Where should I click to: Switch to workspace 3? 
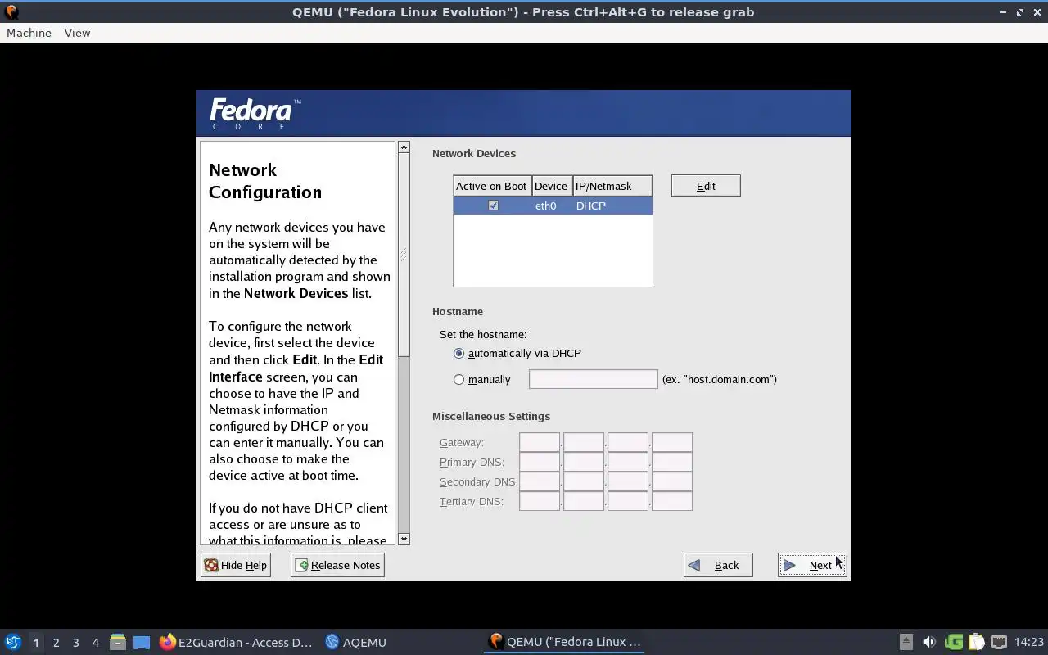pyautogui.click(x=75, y=643)
